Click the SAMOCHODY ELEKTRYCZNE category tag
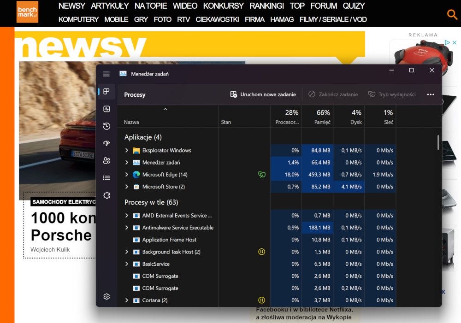 tap(64, 202)
